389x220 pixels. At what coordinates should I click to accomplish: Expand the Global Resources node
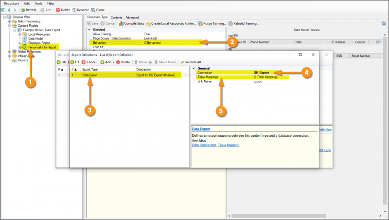[10, 52]
